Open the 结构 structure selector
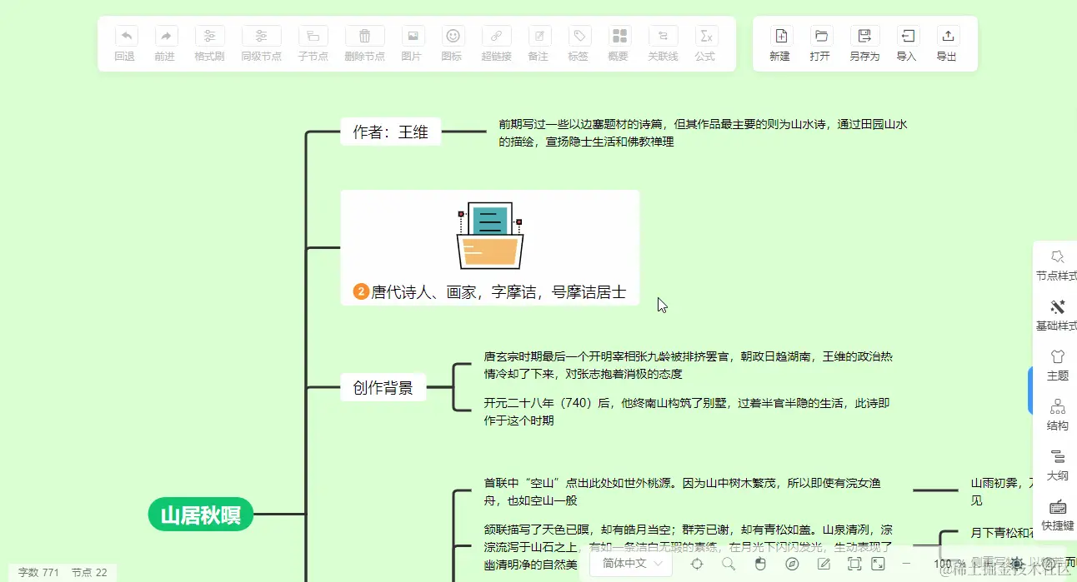1077x582 pixels. (1057, 415)
